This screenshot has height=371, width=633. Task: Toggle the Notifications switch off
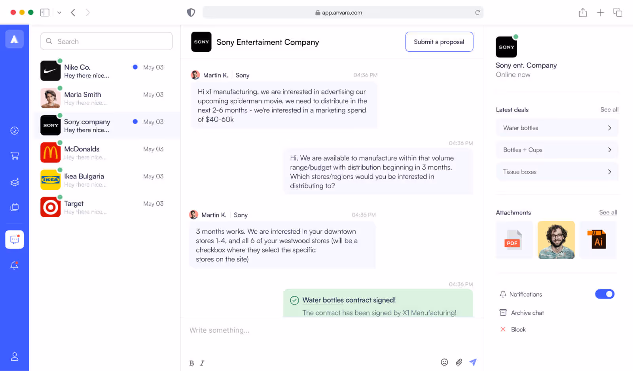click(x=605, y=294)
